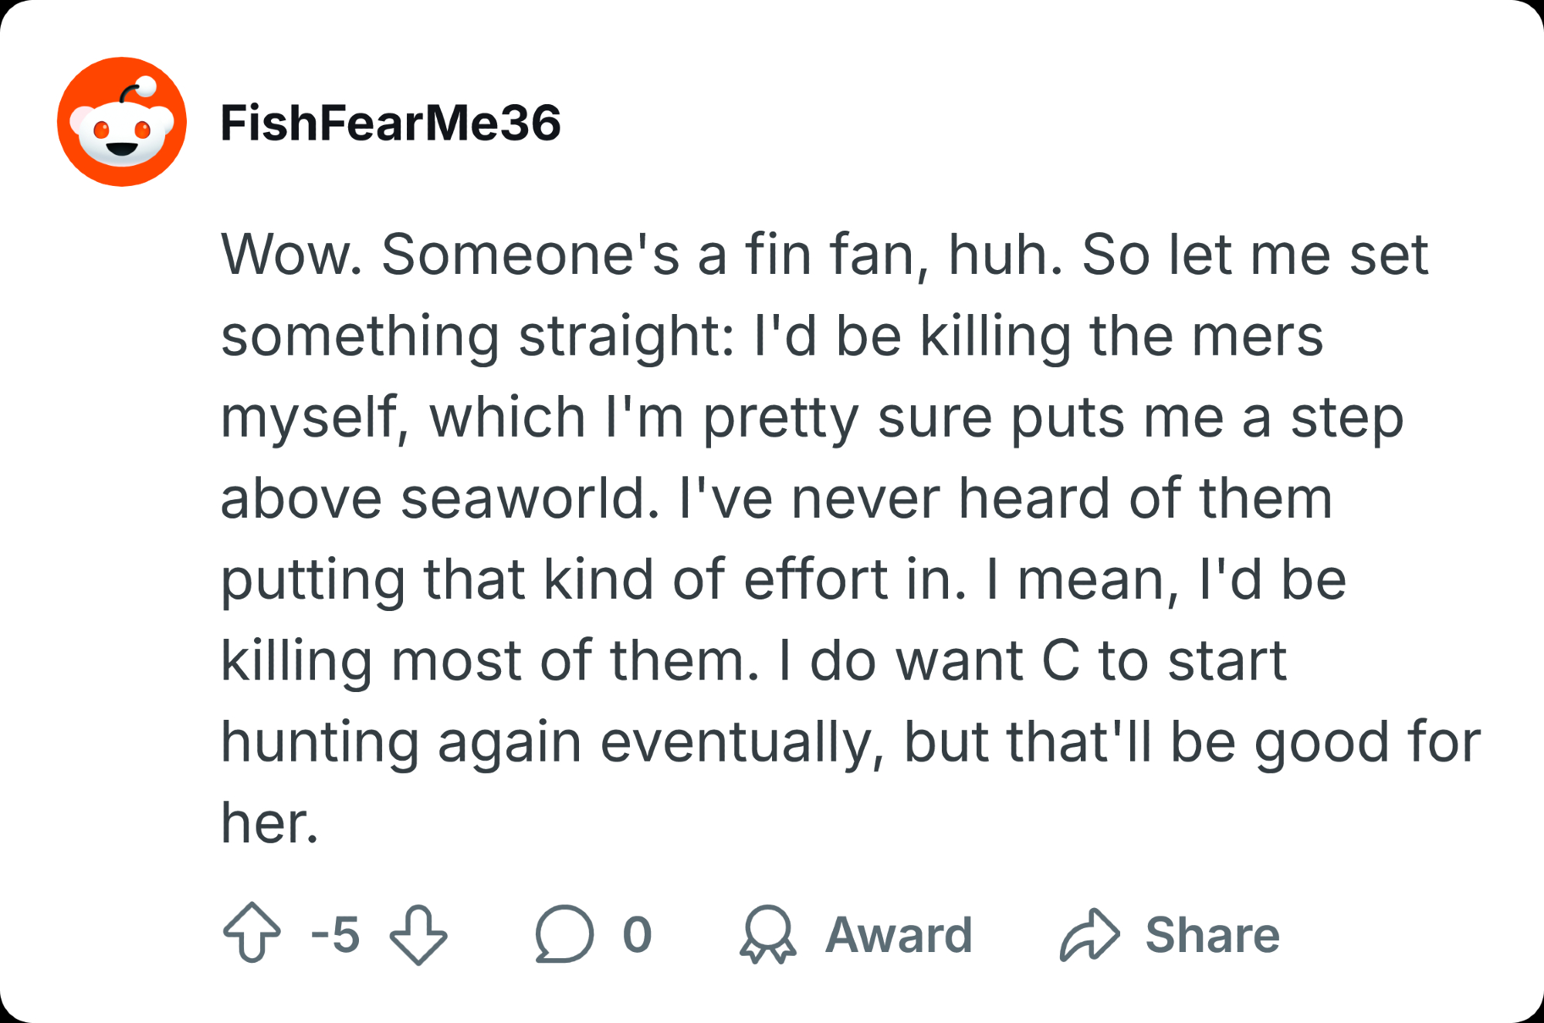1544x1023 pixels.
Task: Click the speech bubble reply icon
Action: (x=564, y=934)
